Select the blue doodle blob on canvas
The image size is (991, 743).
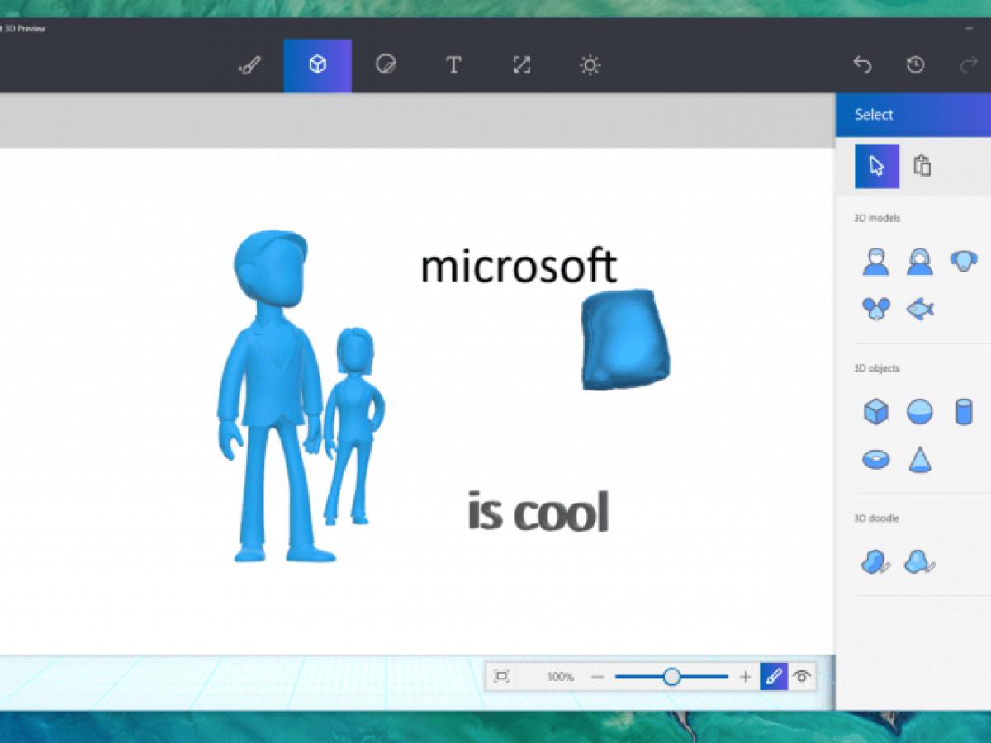625,339
